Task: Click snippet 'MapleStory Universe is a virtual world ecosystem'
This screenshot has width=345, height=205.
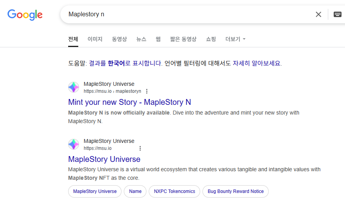Action: point(127,169)
